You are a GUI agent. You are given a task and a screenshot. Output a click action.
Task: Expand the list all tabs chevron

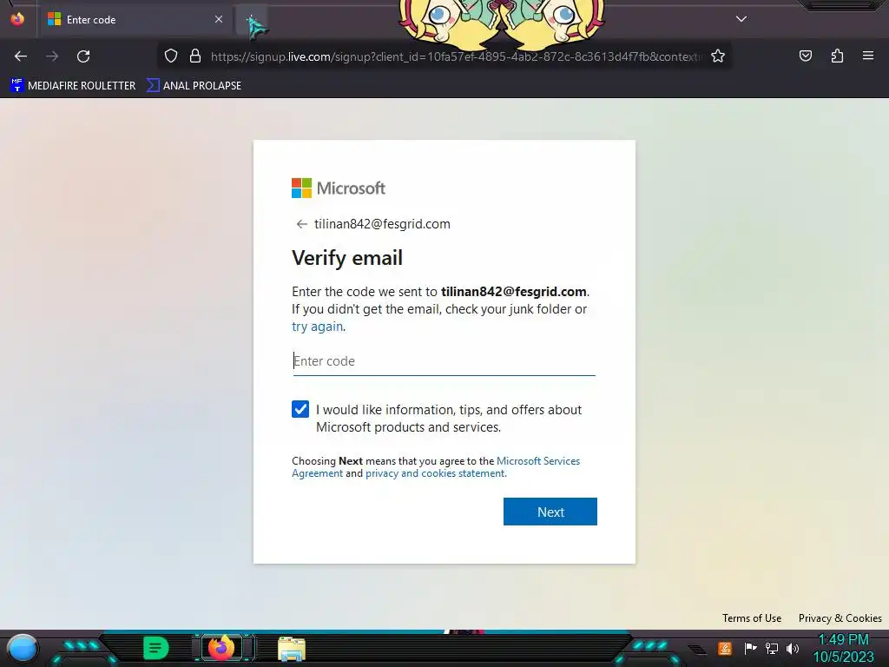pos(741,19)
